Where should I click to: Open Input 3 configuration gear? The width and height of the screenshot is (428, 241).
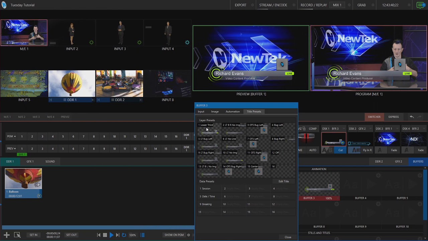pos(139,43)
